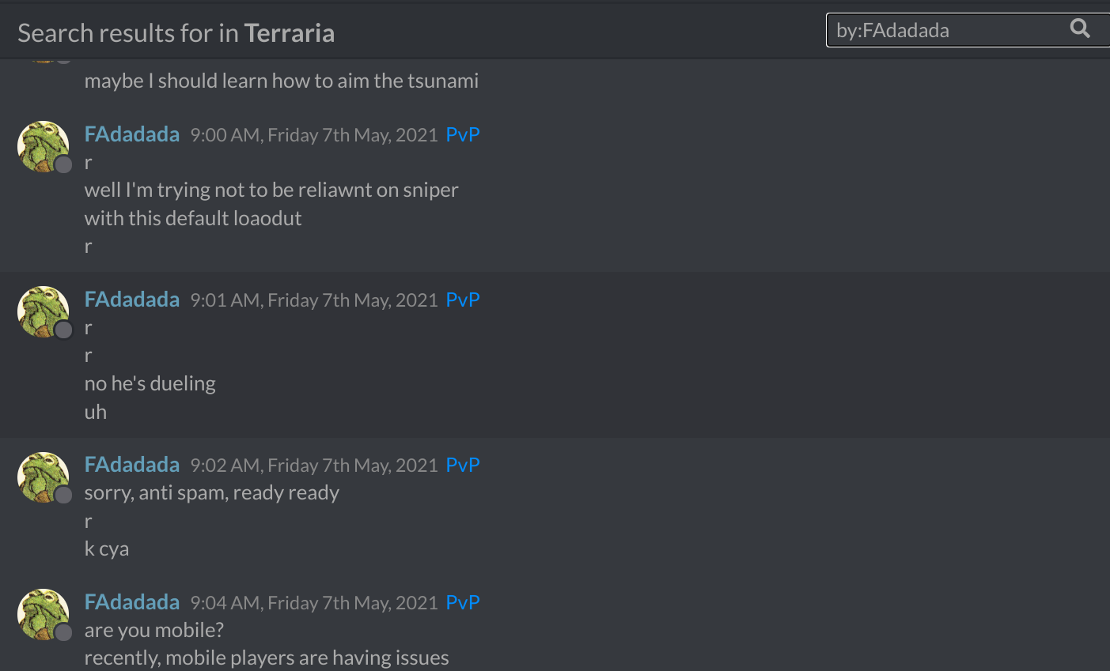Select the 'no he's dueling' message text
This screenshot has height=671, width=1110.
[150, 384]
